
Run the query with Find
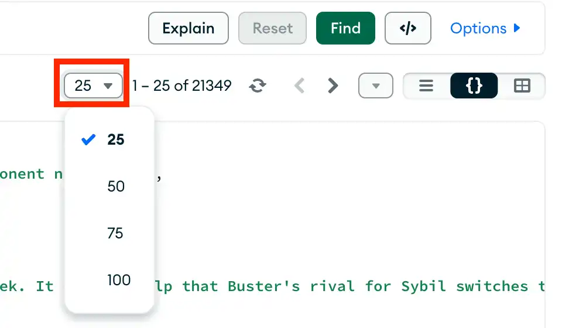tap(345, 28)
